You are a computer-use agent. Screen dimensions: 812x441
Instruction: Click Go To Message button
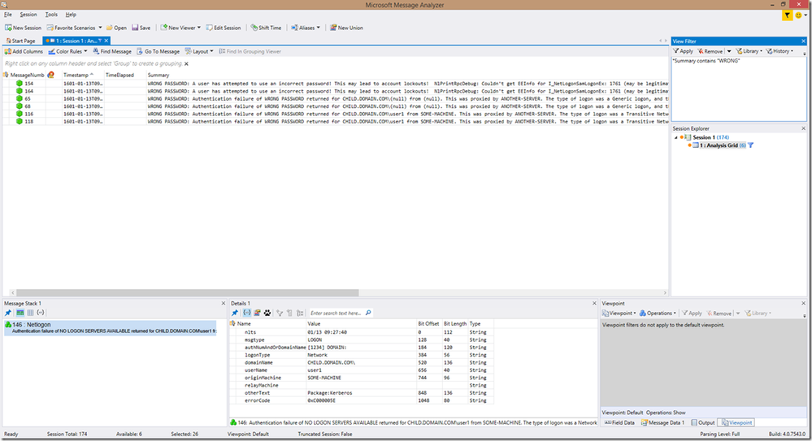point(158,52)
